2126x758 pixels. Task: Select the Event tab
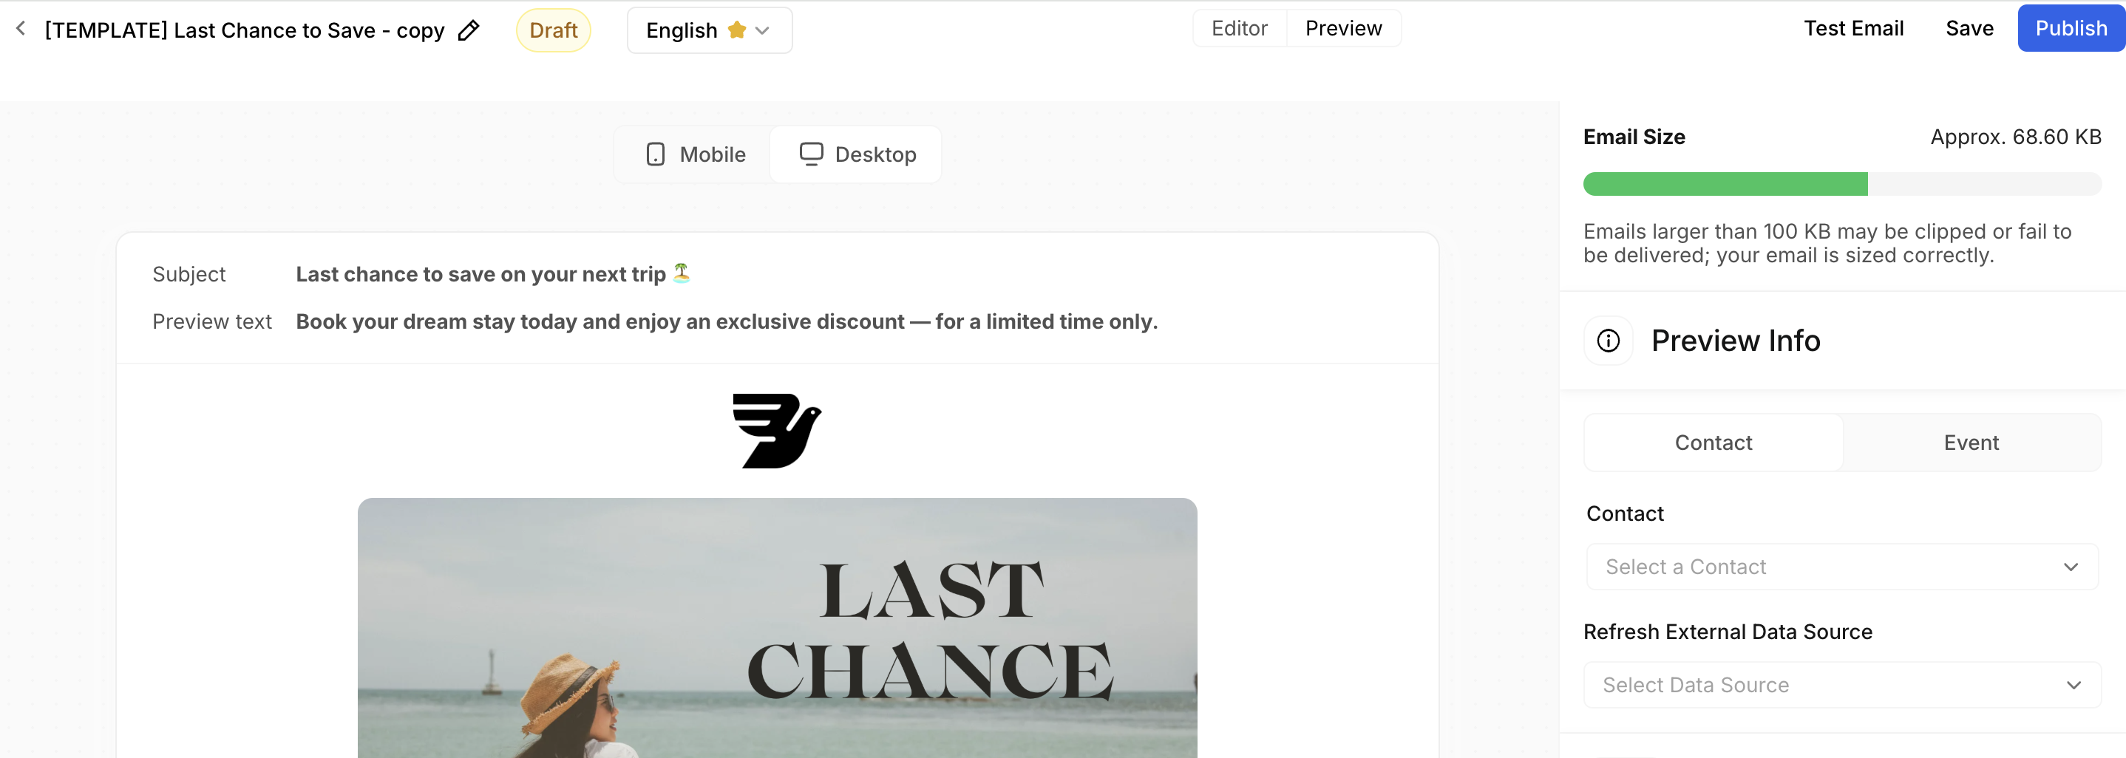click(1971, 443)
